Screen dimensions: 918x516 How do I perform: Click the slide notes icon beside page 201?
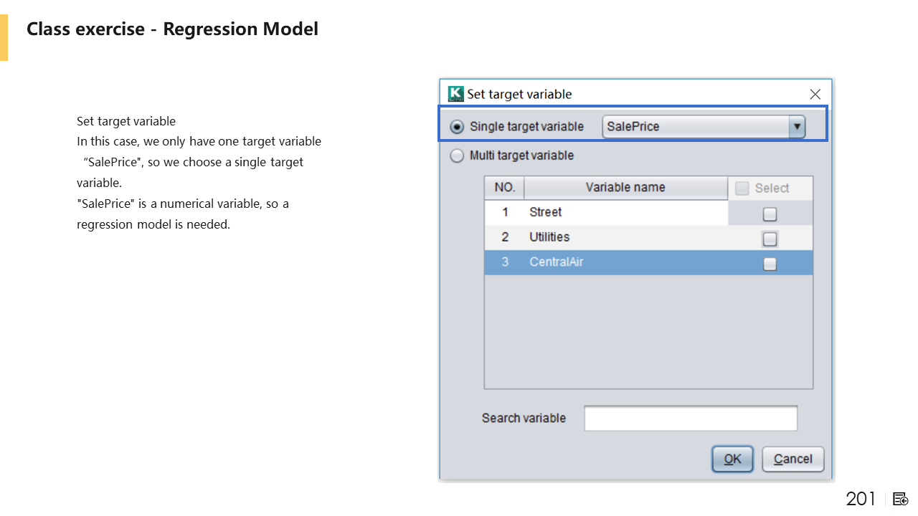[901, 499]
